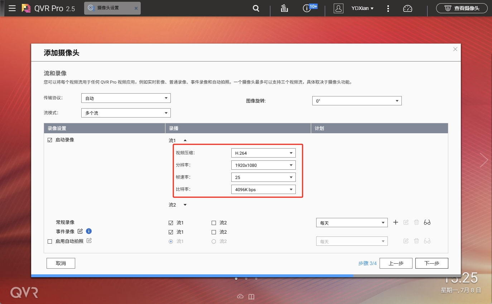The image size is (492, 304).
Task: Toggle 流1 checkbox for 常规录像
Action: point(171,223)
